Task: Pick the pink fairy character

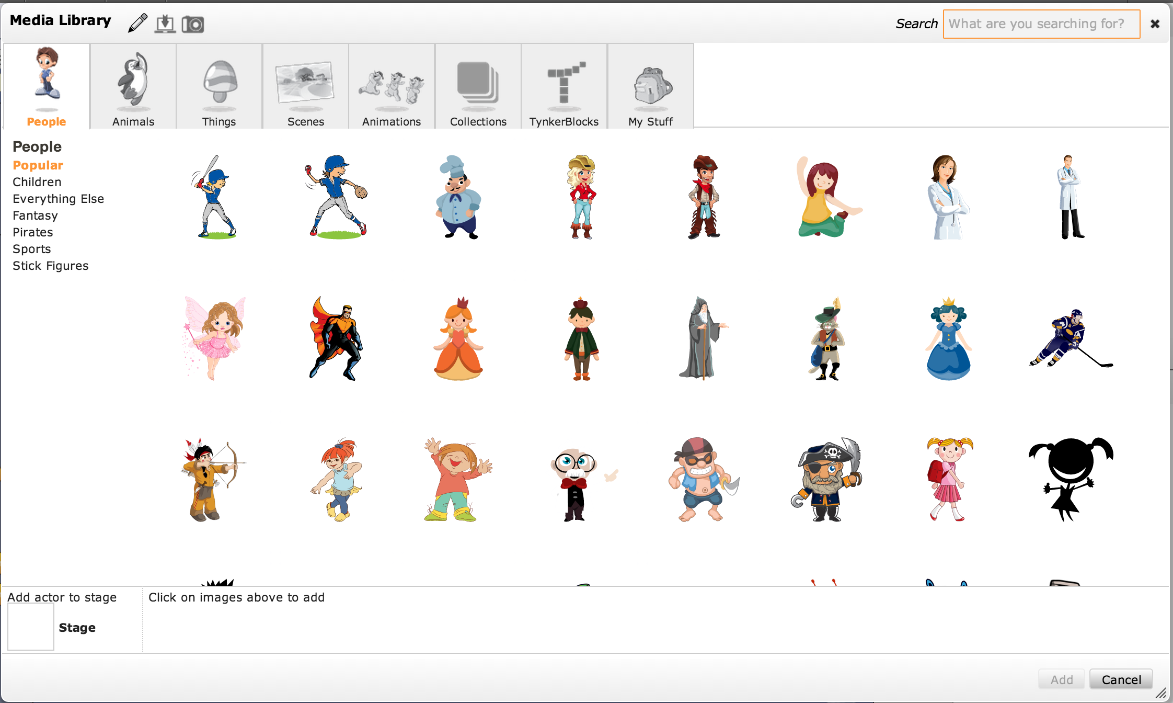Action: point(214,338)
